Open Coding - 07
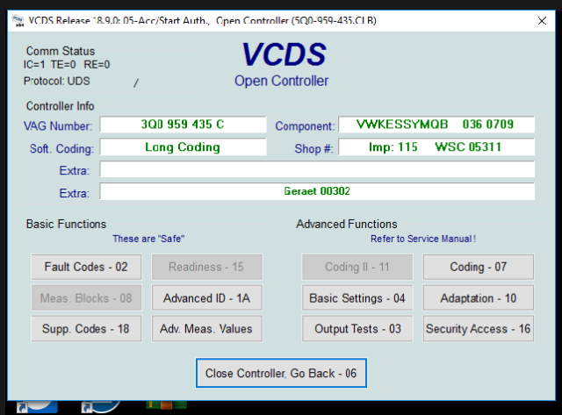 479,267
